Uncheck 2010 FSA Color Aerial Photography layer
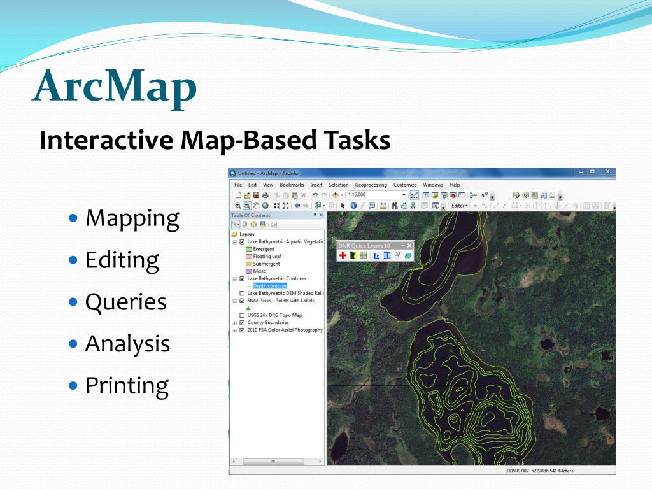Viewport: 652px width, 489px height. (242, 330)
